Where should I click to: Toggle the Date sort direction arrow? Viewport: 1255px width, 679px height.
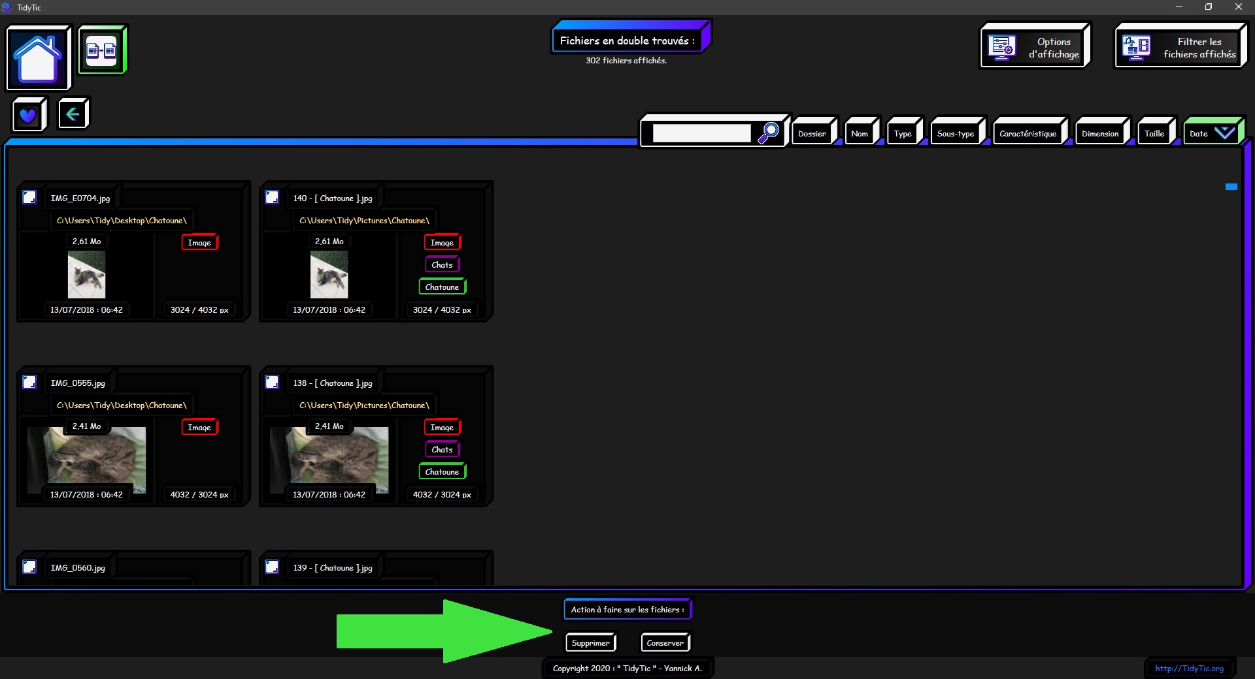click(1224, 133)
